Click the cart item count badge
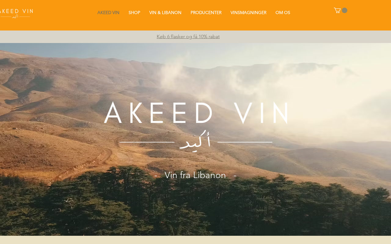 click(345, 10)
